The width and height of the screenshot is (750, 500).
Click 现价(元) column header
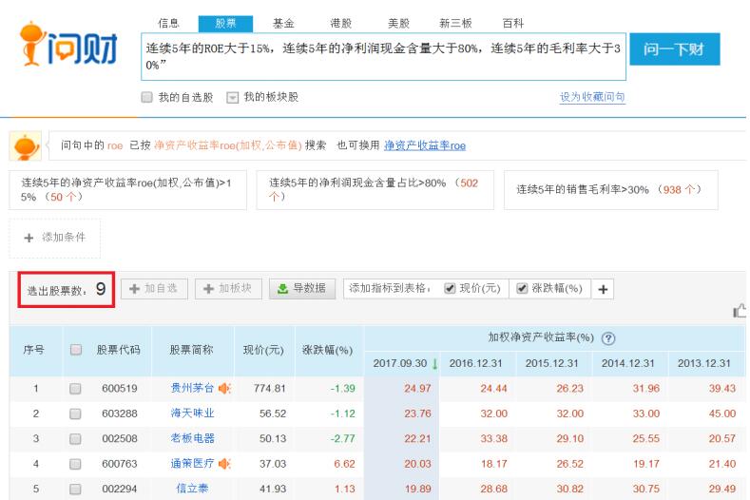pos(264,350)
